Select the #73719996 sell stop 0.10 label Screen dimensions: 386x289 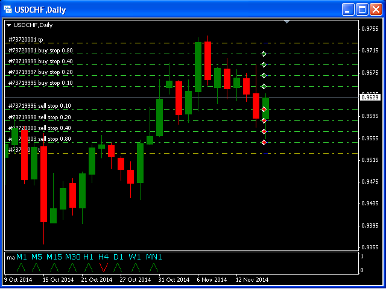click(40, 106)
